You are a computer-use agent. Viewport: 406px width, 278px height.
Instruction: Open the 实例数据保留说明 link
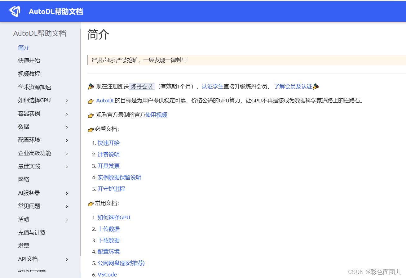[120, 177]
